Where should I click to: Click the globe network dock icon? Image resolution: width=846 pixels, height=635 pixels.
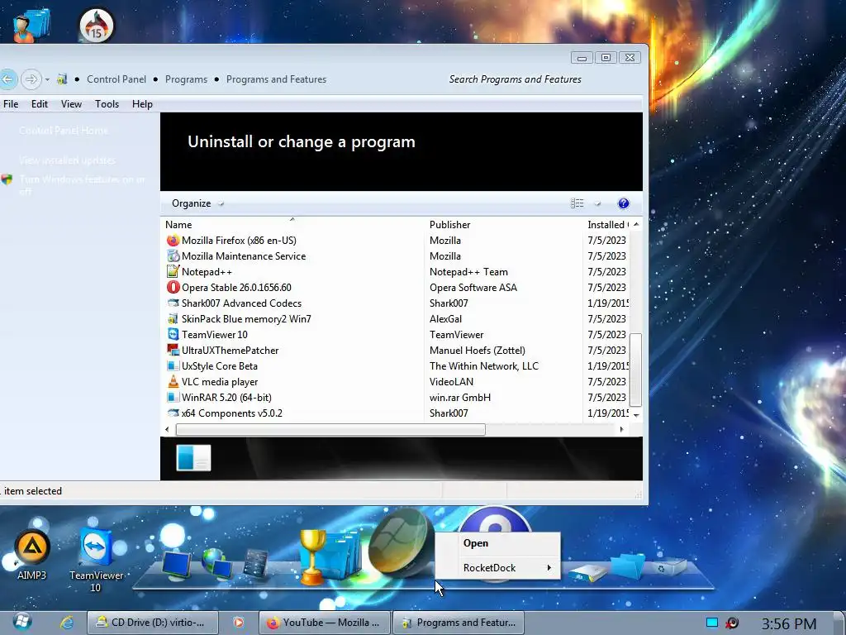pyautogui.click(x=217, y=563)
